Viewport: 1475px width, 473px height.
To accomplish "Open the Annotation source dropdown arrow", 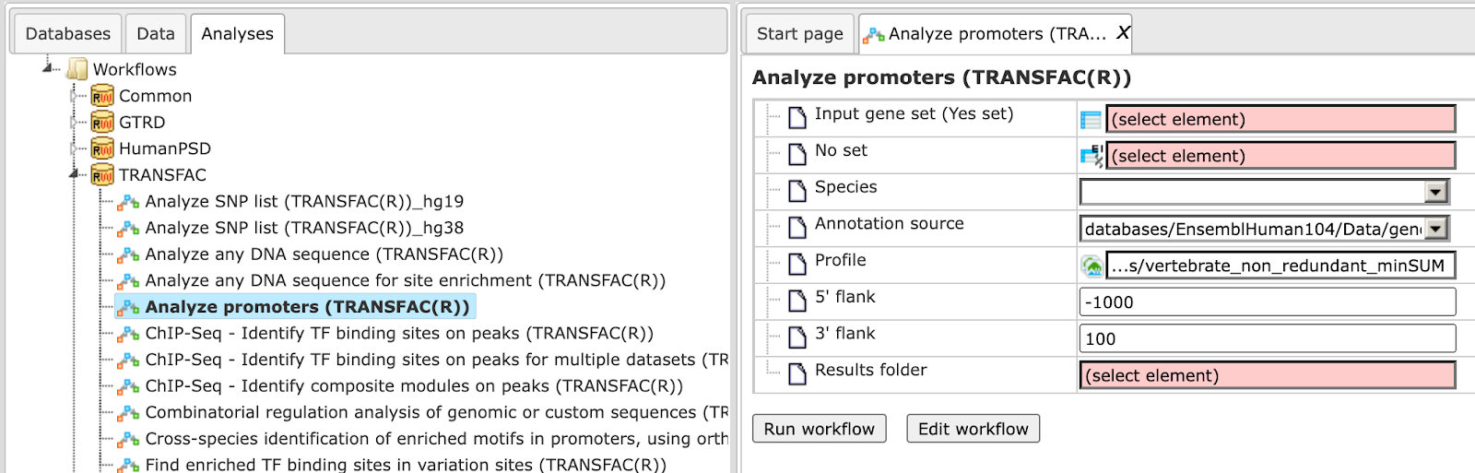I will point(1435,229).
